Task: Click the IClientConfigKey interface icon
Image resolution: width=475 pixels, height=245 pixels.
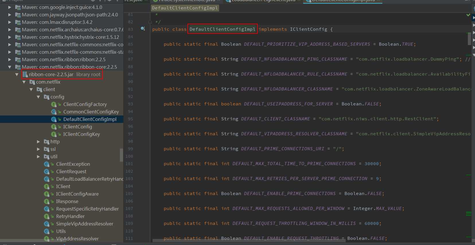Action: 54,134
